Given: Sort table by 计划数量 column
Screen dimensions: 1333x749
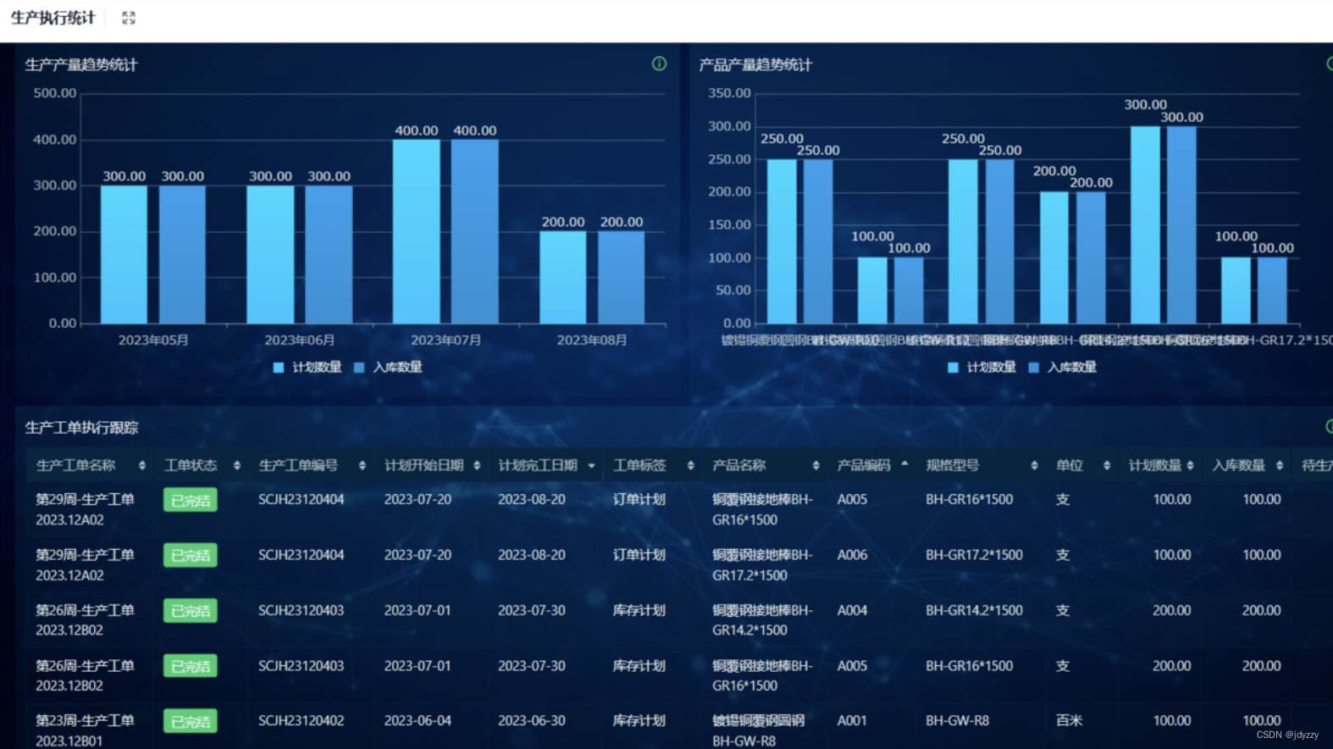Looking at the screenshot, I should click(x=1190, y=465).
